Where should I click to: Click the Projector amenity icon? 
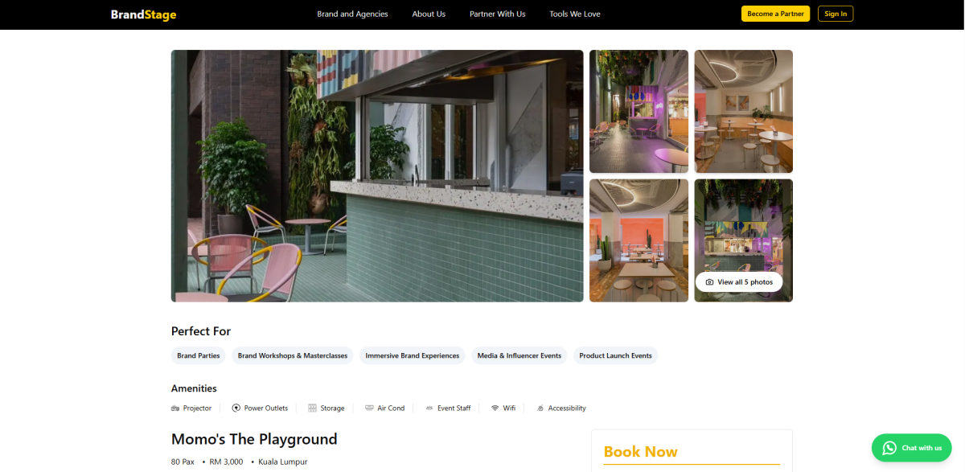(x=175, y=408)
